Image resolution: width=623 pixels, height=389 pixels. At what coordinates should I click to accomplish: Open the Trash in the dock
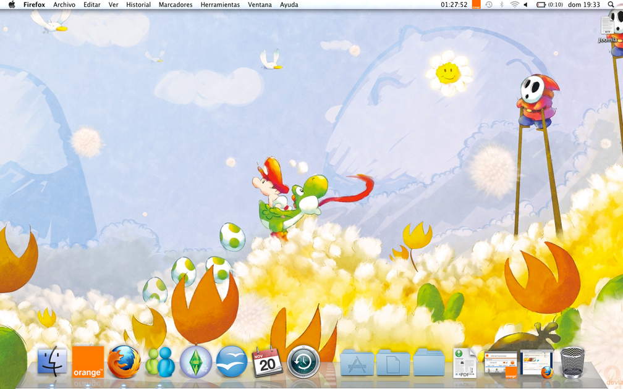pos(572,362)
